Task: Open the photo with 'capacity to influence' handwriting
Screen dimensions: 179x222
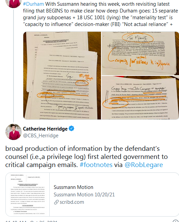Action: [140, 53]
